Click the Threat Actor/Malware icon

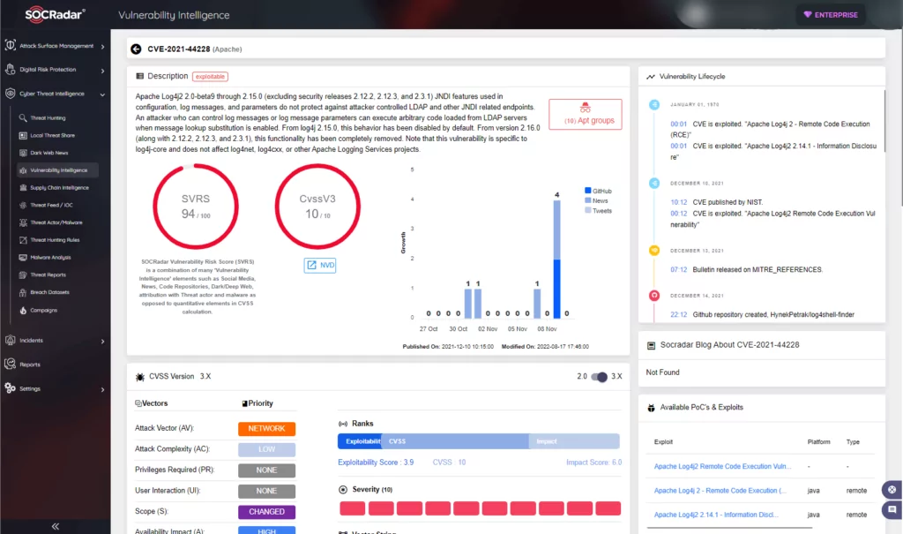(x=23, y=222)
